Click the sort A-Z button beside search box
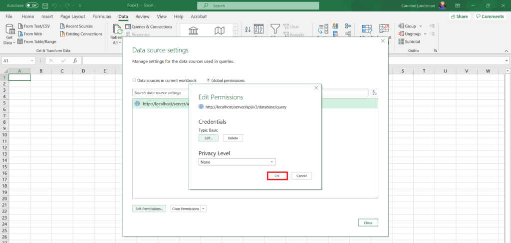This screenshot has width=511, height=243. 375,92
